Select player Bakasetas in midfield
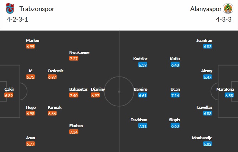This screenshot has width=238, height=152. (x=78, y=89)
